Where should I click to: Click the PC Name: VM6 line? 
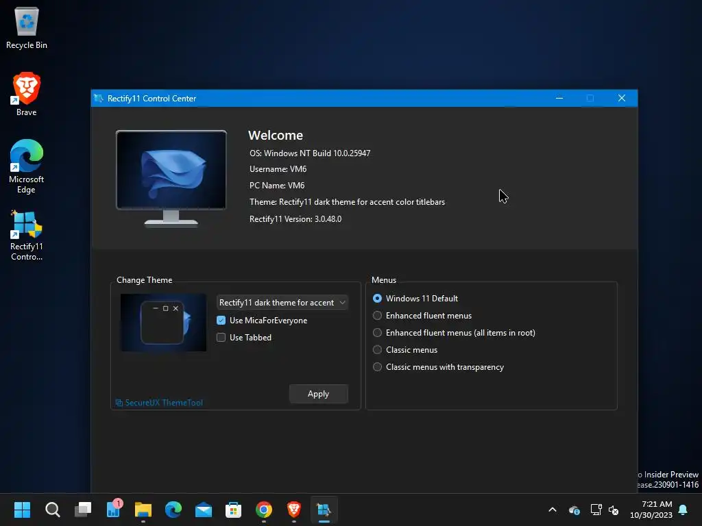(x=277, y=185)
